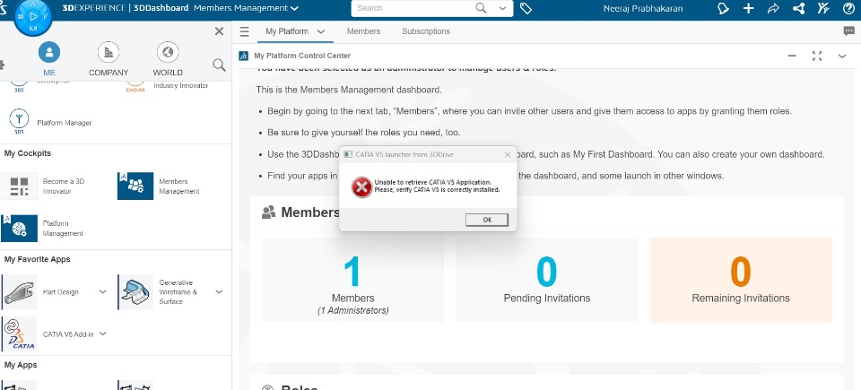Open the Help question mark icon
The width and height of the screenshot is (861, 390).
click(848, 8)
